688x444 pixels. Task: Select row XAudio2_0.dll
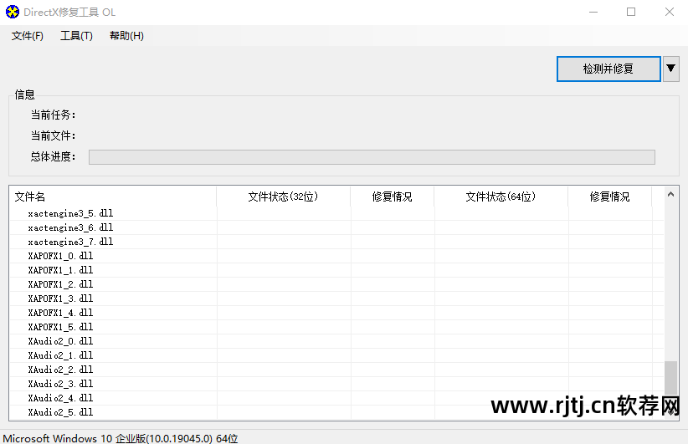tap(336, 341)
